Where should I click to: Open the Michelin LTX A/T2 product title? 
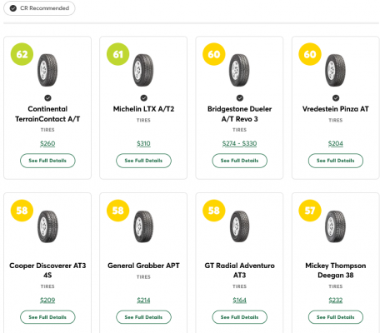[x=143, y=109]
